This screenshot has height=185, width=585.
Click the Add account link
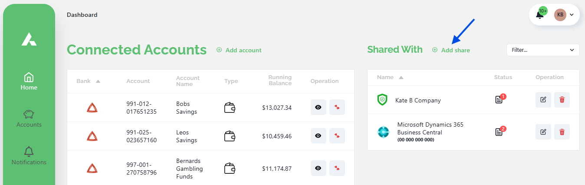coord(239,50)
